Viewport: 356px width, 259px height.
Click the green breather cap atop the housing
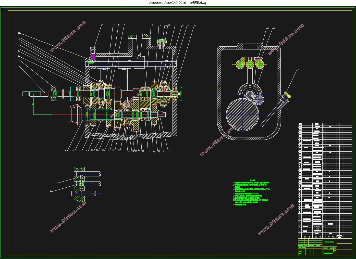161,41
